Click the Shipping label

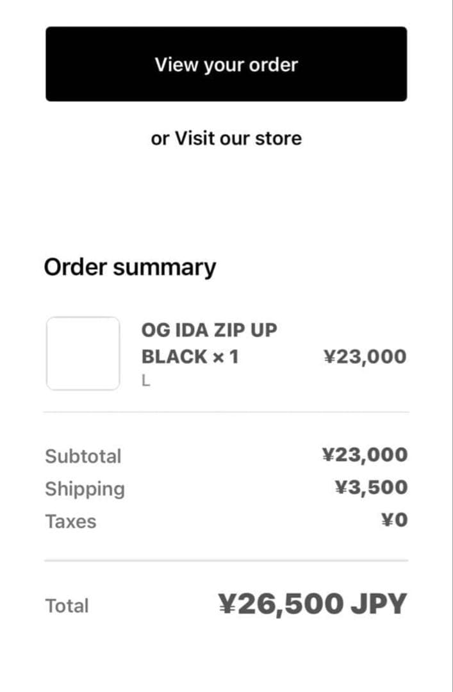pyautogui.click(x=85, y=488)
